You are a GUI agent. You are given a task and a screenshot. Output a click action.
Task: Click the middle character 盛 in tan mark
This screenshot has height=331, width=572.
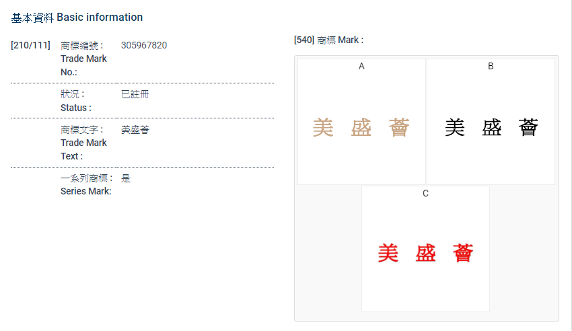[x=361, y=128]
